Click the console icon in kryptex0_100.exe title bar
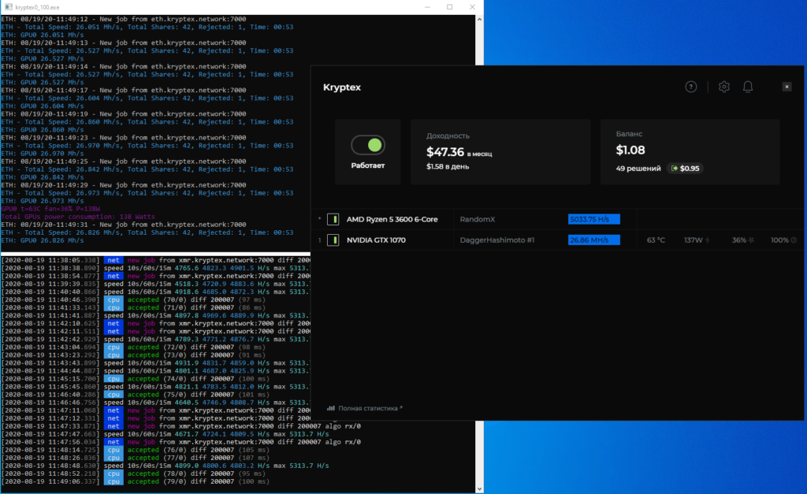This screenshot has width=807, height=494. pos(7,6)
